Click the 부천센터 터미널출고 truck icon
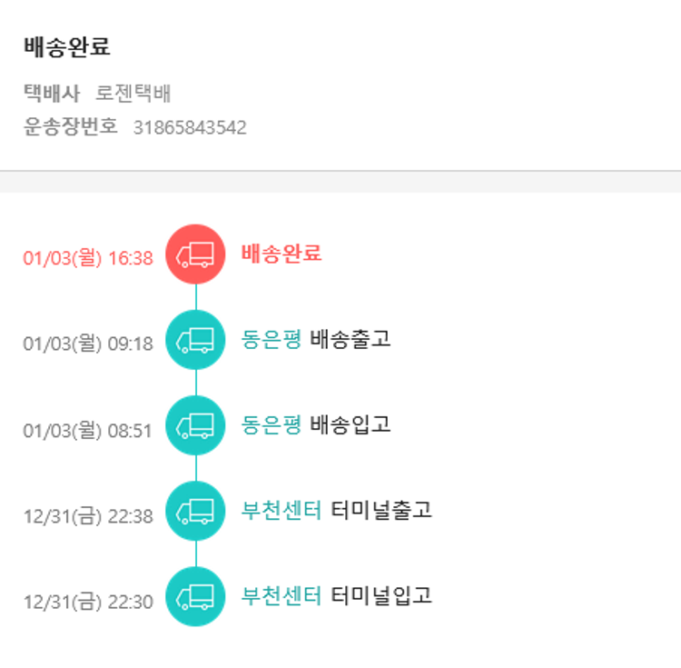This screenshot has width=681, height=668. [x=195, y=511]
